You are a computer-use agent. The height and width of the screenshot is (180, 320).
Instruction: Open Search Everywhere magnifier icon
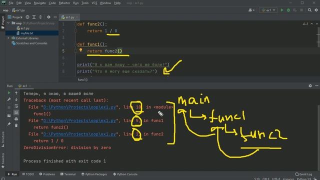pos(309,10)
